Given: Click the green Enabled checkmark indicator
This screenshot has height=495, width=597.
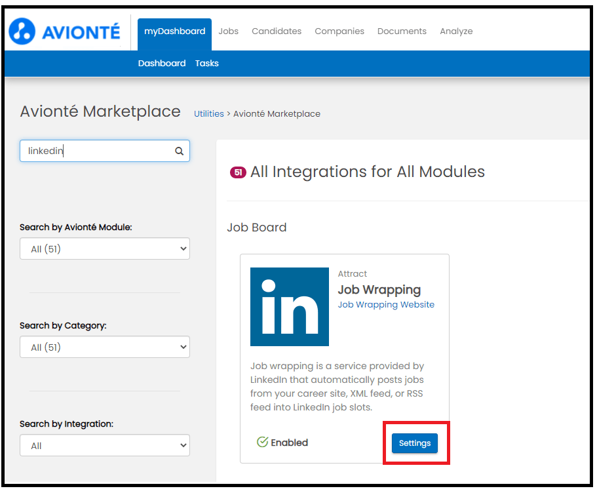Looking at the screenshot, I should [x=262, y=442].
